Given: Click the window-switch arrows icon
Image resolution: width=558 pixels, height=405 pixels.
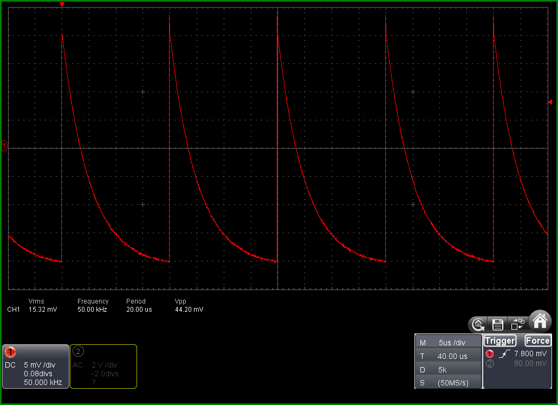Looking at the screenshot, I should click(x=517, y=324).
